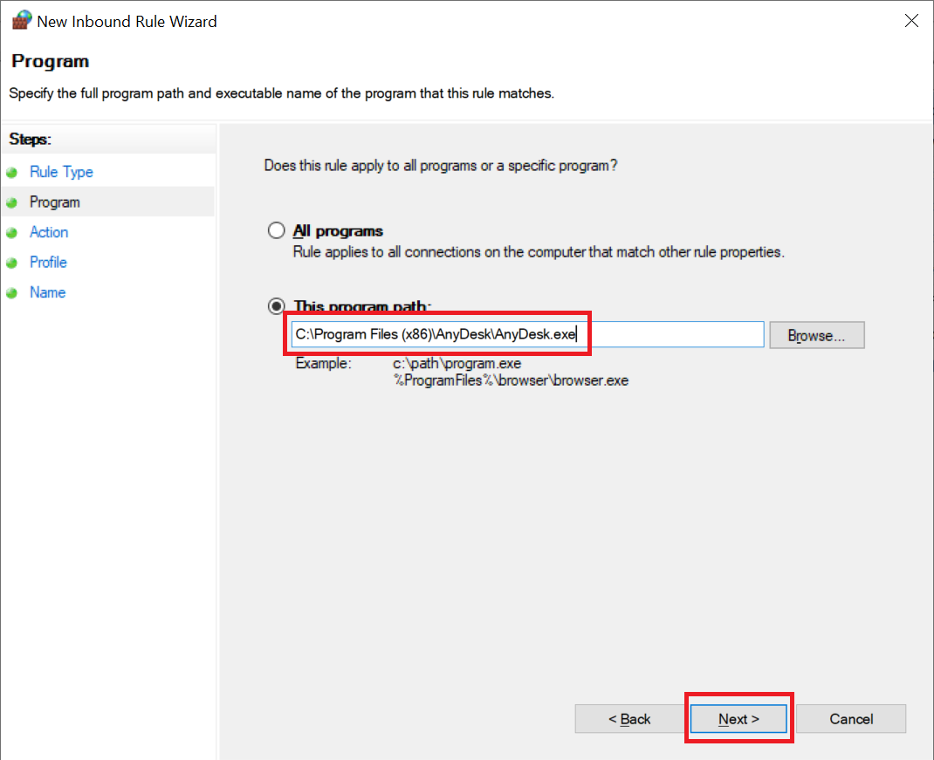Select the All programs radio button
Viewport: 934px width, 760px height.
click(277, 231)
